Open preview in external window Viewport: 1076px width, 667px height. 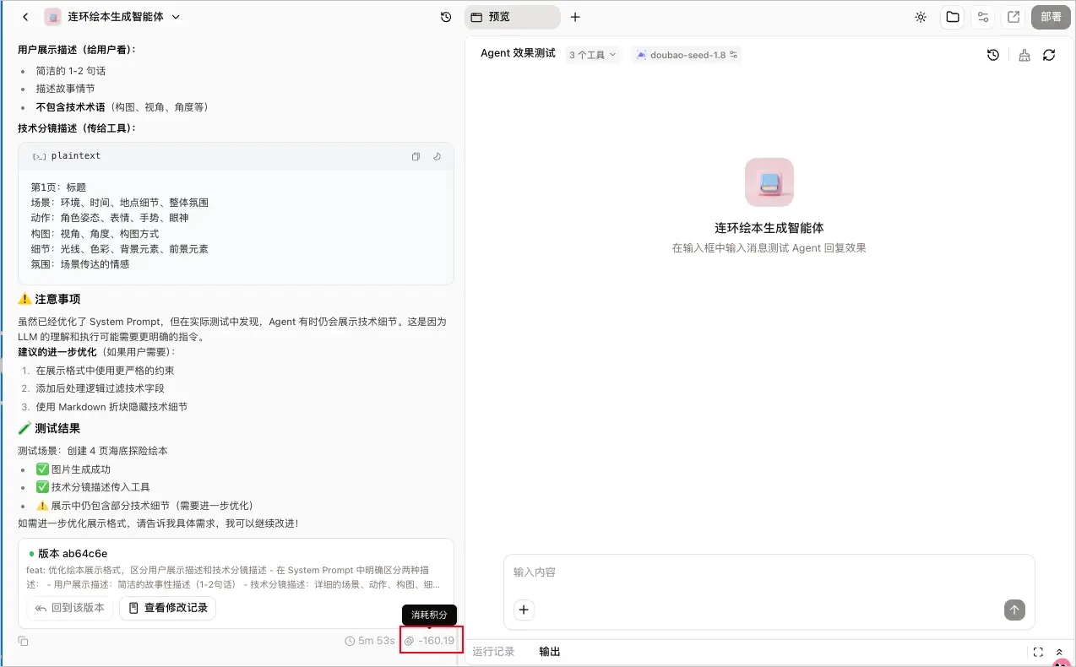pyautogui.click(x=1014, y=17)
